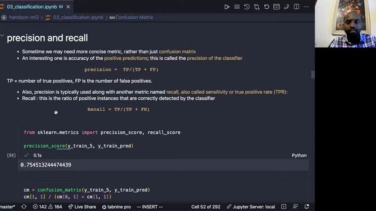Synchronize changes with the sync icon

23,207
